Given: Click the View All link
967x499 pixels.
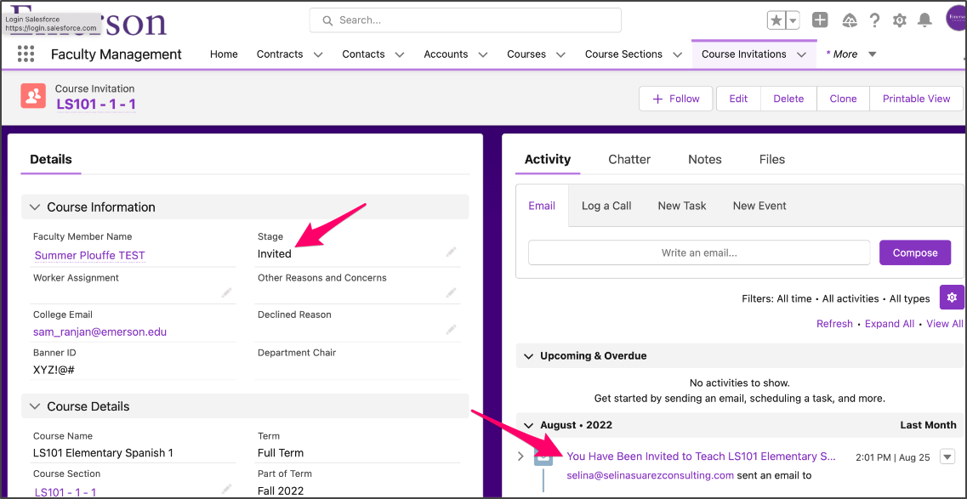Looking at the screenshot, I should (945, 323).
